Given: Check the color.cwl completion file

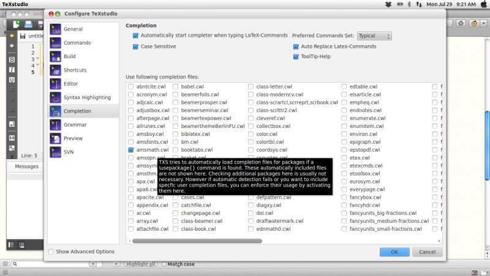Looking at the screenshot, I should coord(251,134).
